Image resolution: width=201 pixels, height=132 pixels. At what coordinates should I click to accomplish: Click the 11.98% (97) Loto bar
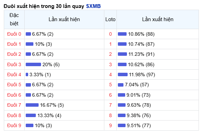(123, 74)
